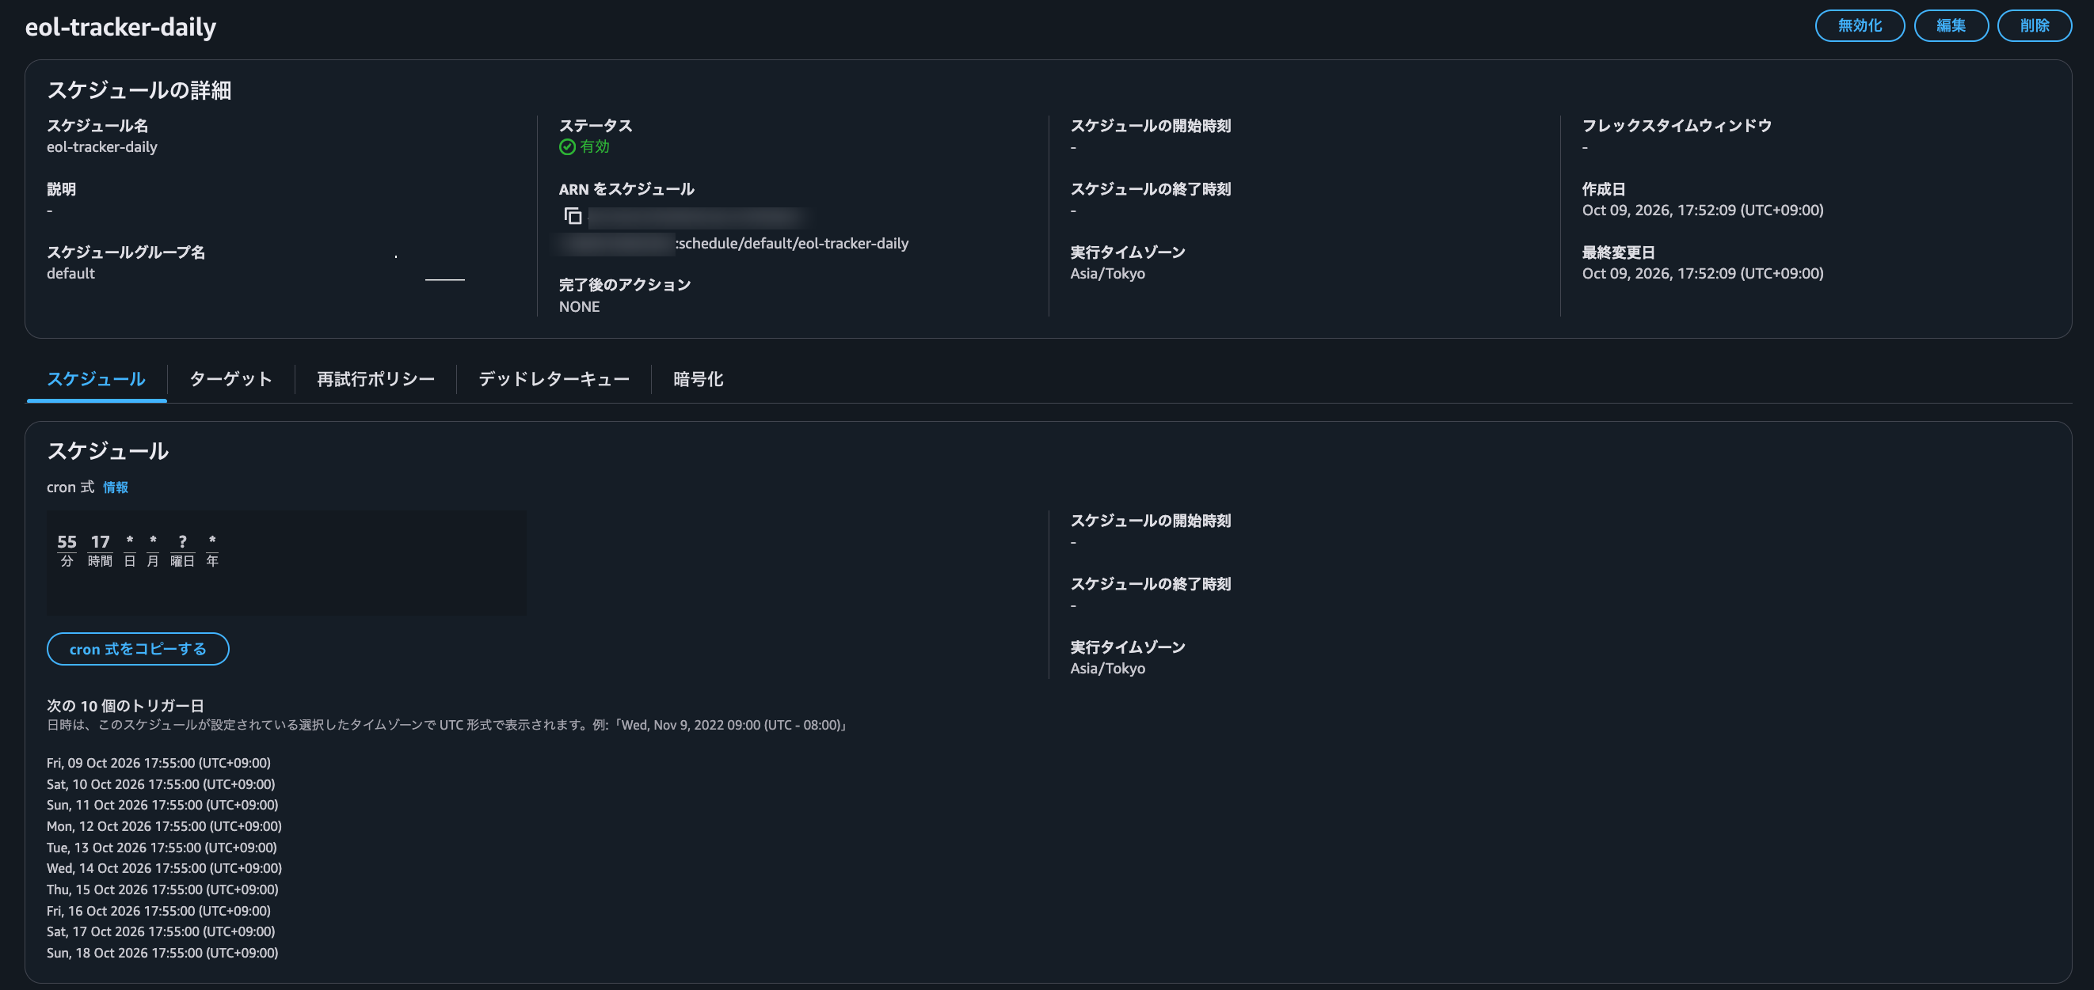
Task: Select the schedule name value under スケジュール名
Action: [x=101, y=147]
